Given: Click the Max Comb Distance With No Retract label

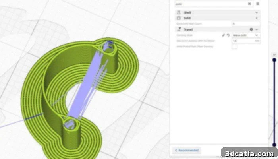Looking at the screenshot, I should coord(195,41).
